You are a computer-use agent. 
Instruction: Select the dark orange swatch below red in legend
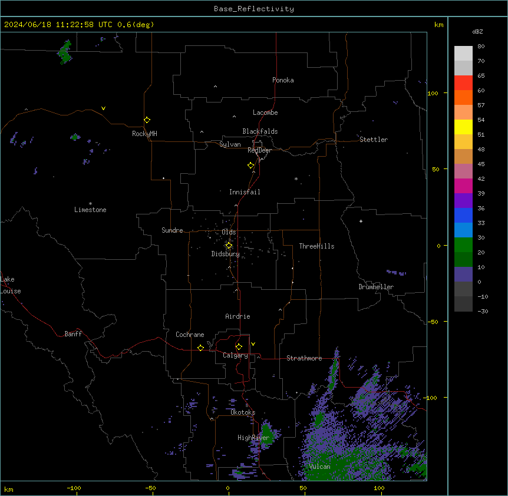point(463,97)
